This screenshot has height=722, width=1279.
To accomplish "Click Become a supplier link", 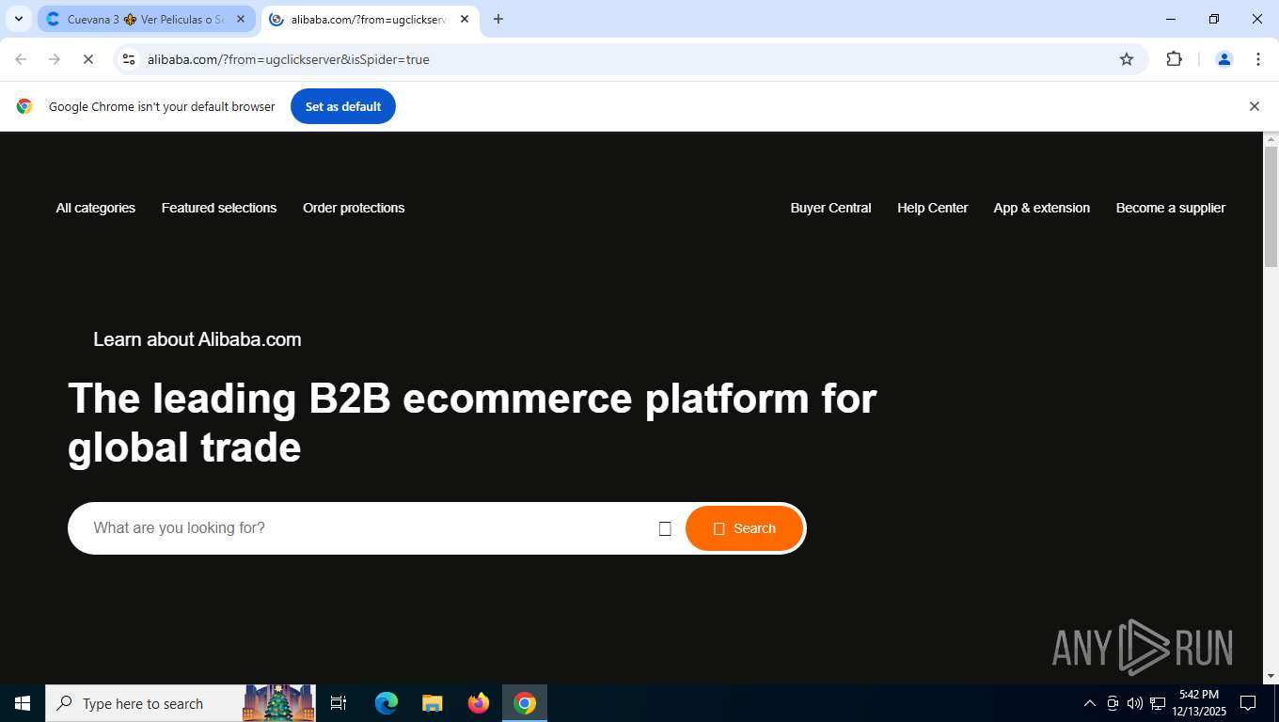I will click(x=1170, y=208).
